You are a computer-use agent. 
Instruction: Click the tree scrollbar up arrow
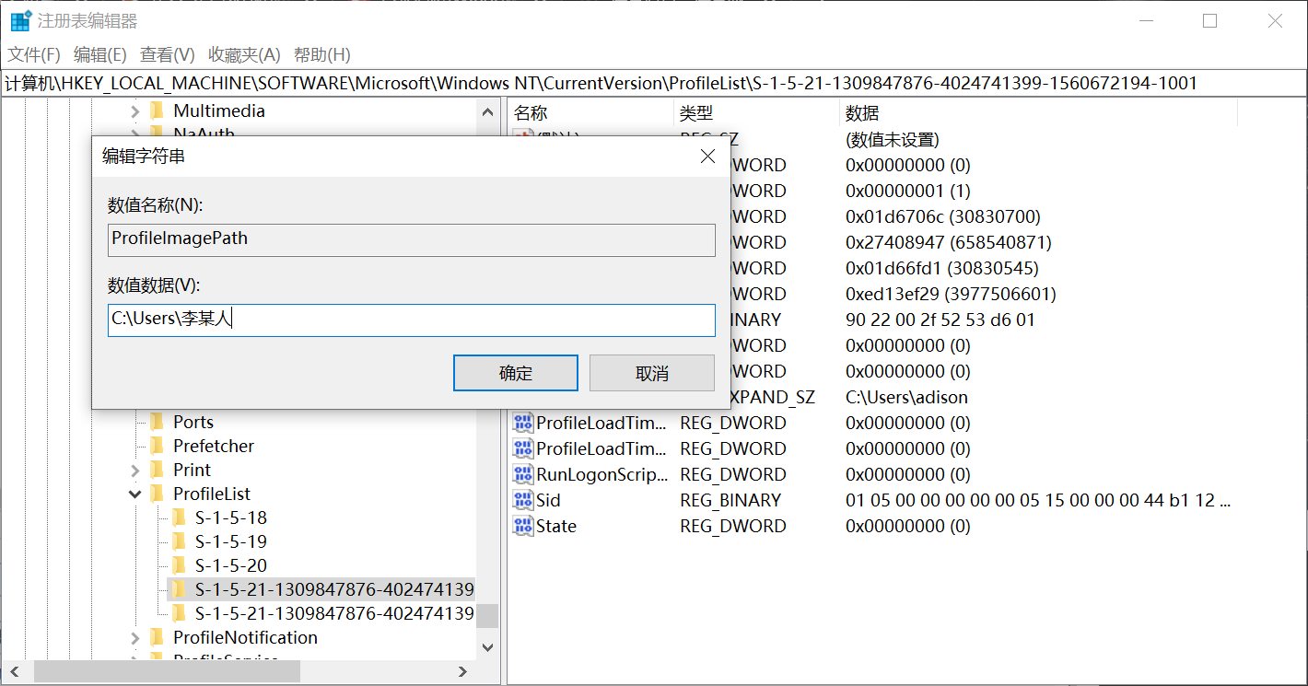tap(487, 111)
